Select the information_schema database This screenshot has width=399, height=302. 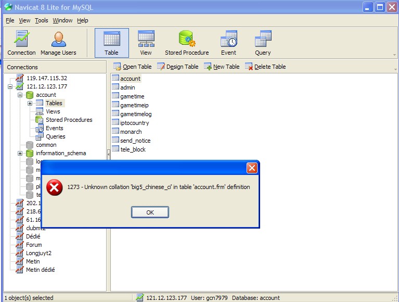click(61, 153)
